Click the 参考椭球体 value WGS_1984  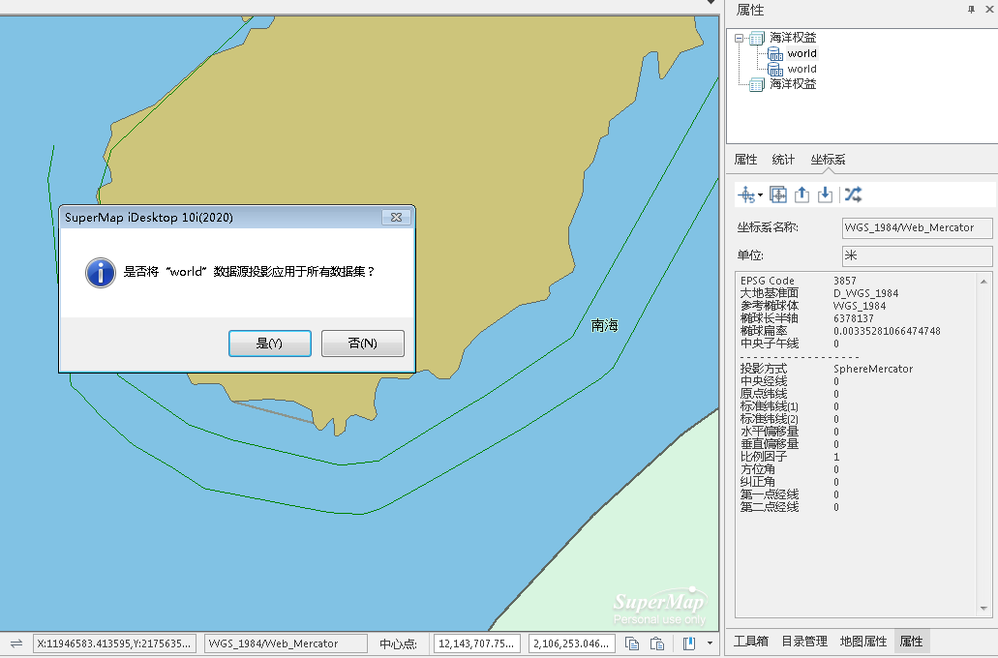[x=860, y=306]
